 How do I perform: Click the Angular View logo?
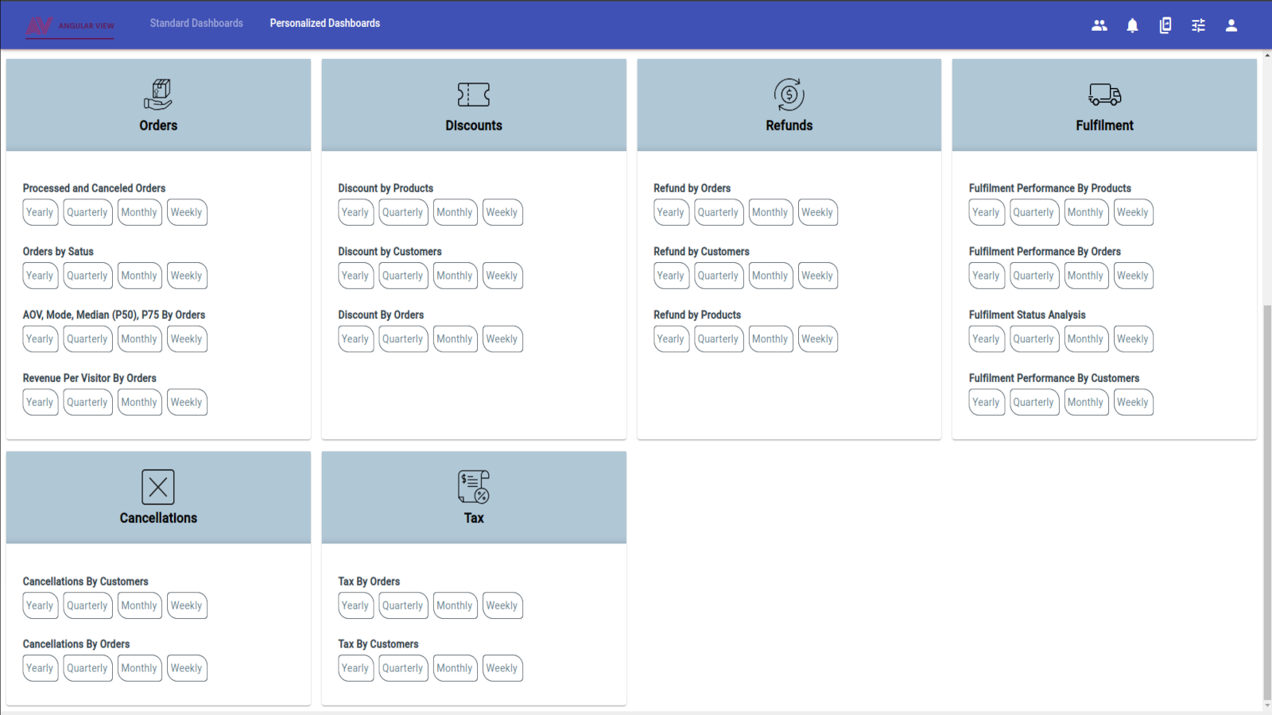click(70, 25)
